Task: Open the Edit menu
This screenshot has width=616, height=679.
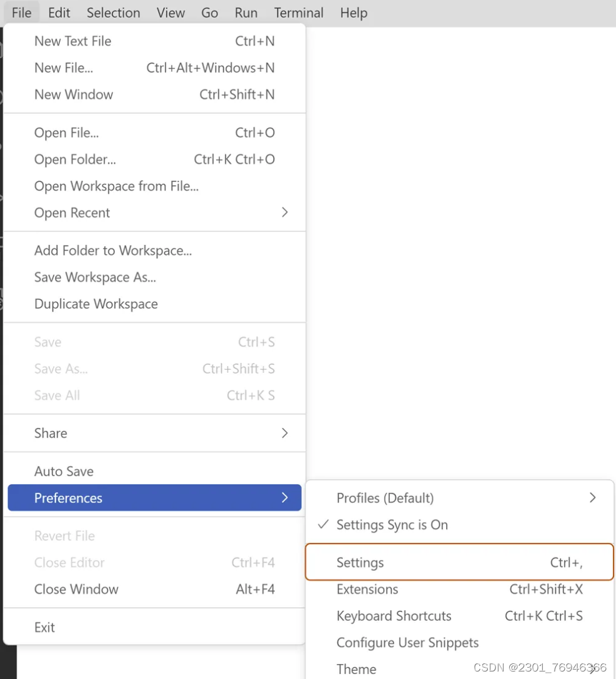Action: [x=59, y=12]
